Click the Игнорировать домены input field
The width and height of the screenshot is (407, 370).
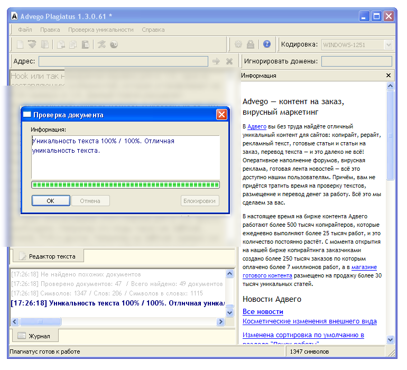(357, 61)
